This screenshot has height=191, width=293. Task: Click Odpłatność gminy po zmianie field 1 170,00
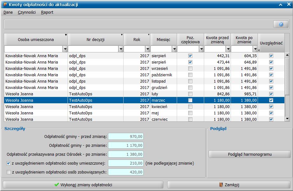pyautogui.click(x=126, y=145)
